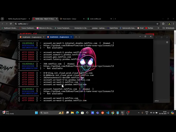Open quipqiup - cryptoqu... bookmark
This screenshot has height=132, width=176.
[x=98, y=28]
